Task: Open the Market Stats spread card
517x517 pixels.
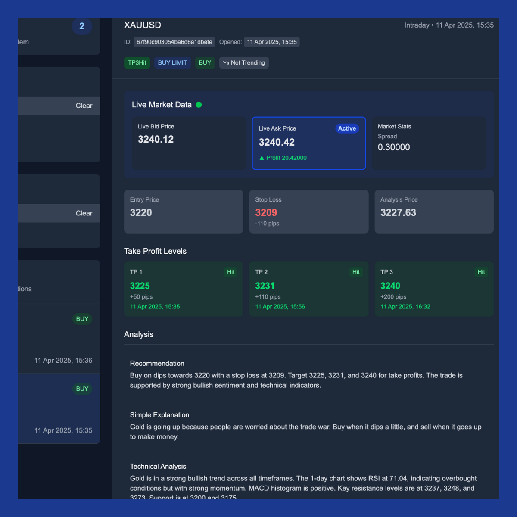Action: pos(429,143)
